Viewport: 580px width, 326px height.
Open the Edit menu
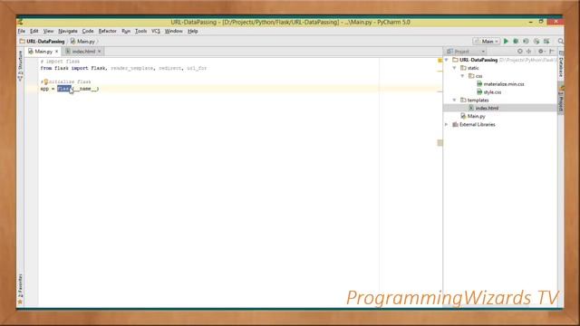pos(34,31)
